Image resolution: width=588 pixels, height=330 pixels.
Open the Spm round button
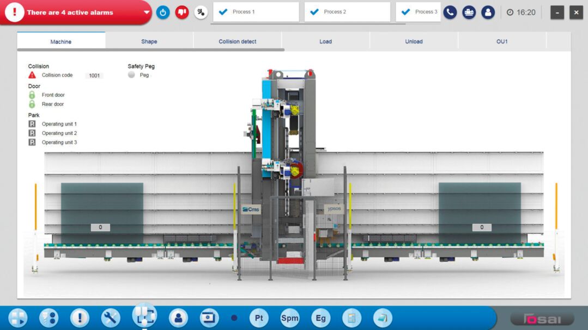click(x=289, y=317)
